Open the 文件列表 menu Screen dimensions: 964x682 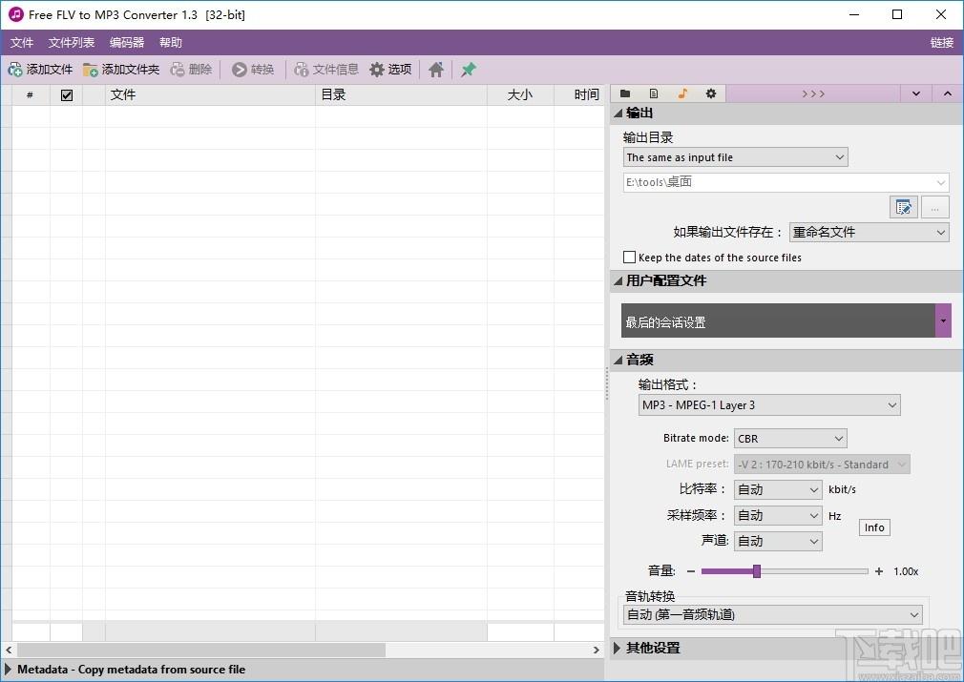[x=72, y=43]
